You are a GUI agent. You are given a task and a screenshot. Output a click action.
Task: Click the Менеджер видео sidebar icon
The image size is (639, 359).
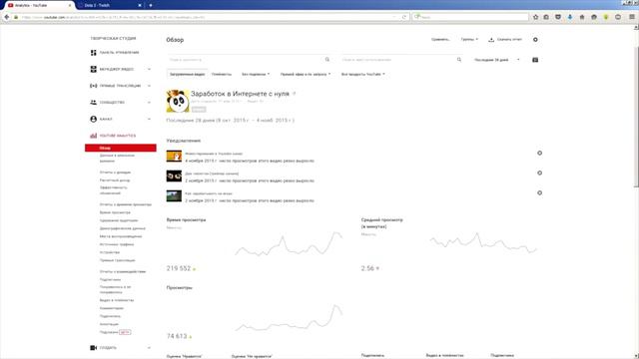pos(93,69)
